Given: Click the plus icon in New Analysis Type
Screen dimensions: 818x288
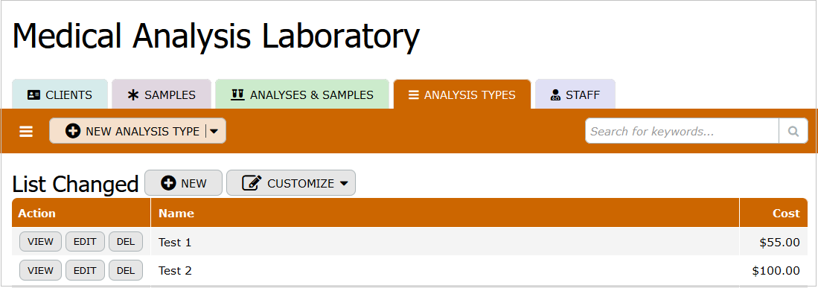Looking at the screenshot, I should coord(73,131).
